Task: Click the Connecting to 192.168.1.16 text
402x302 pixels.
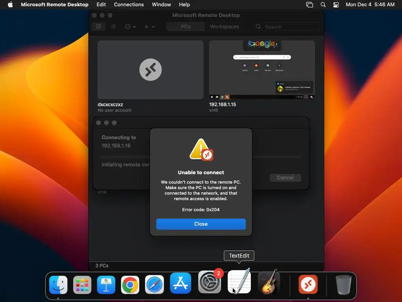Action: coord(119,142)
